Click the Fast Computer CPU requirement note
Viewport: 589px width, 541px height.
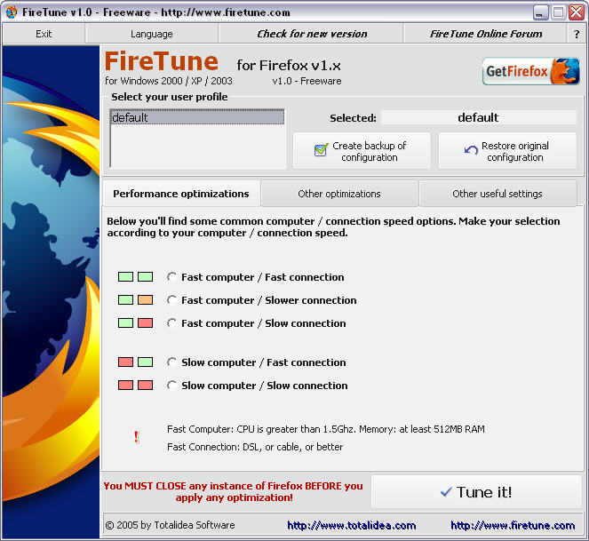326,429
